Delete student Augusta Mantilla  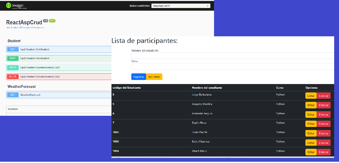click(x=324, y=105)
